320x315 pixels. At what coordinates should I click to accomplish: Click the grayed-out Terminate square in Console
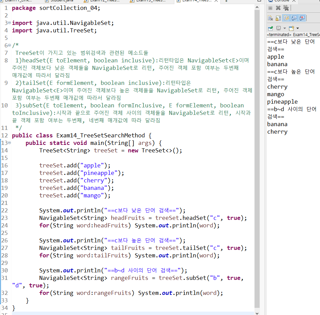271,8
